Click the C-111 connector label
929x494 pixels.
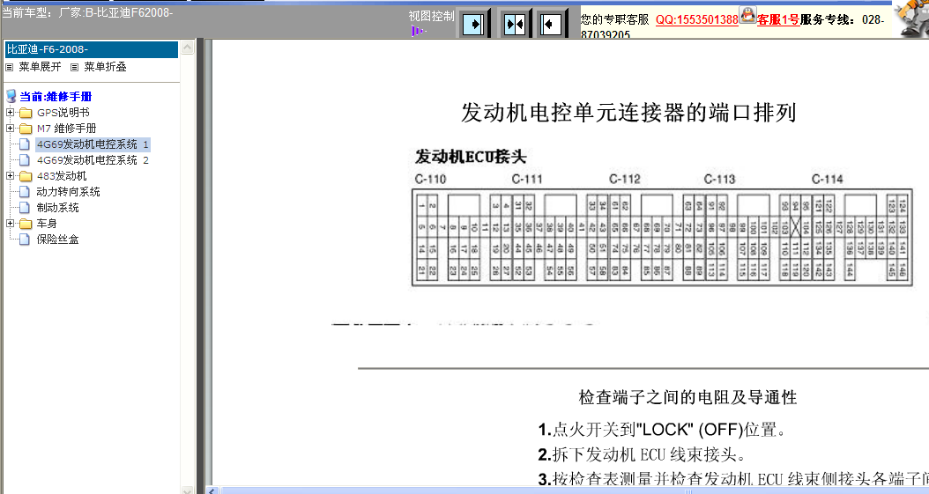coord(527,180)
